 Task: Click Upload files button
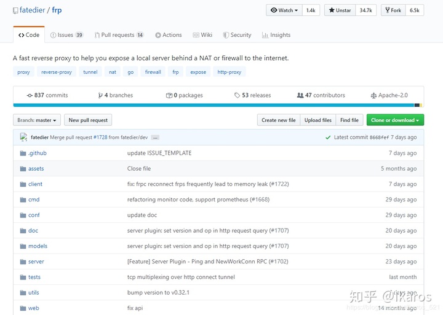(x=318, y=120)
